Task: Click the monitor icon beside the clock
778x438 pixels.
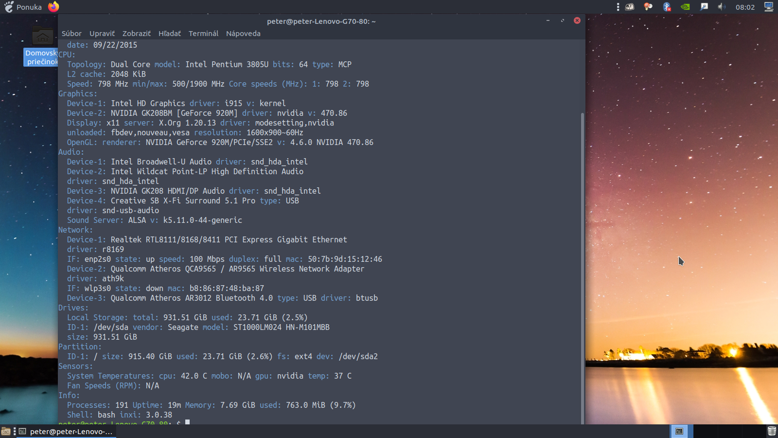Action: 769,7
